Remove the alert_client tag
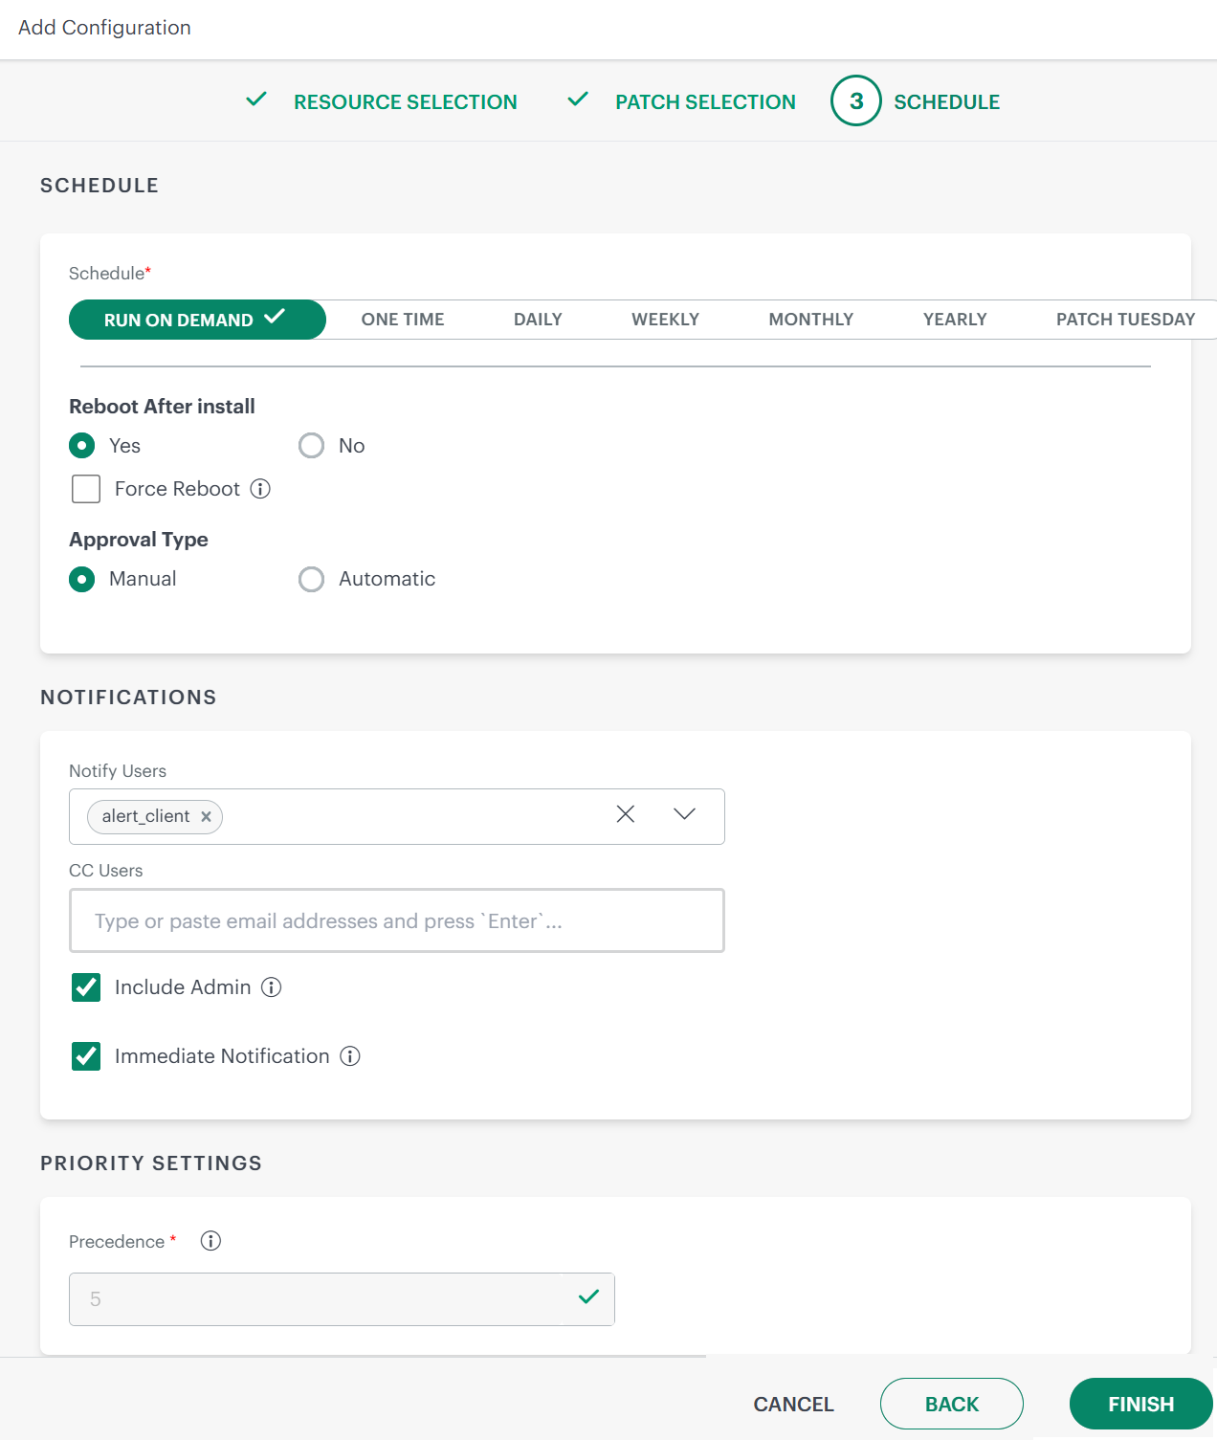 pyautogui.click(x=206, y=817)
